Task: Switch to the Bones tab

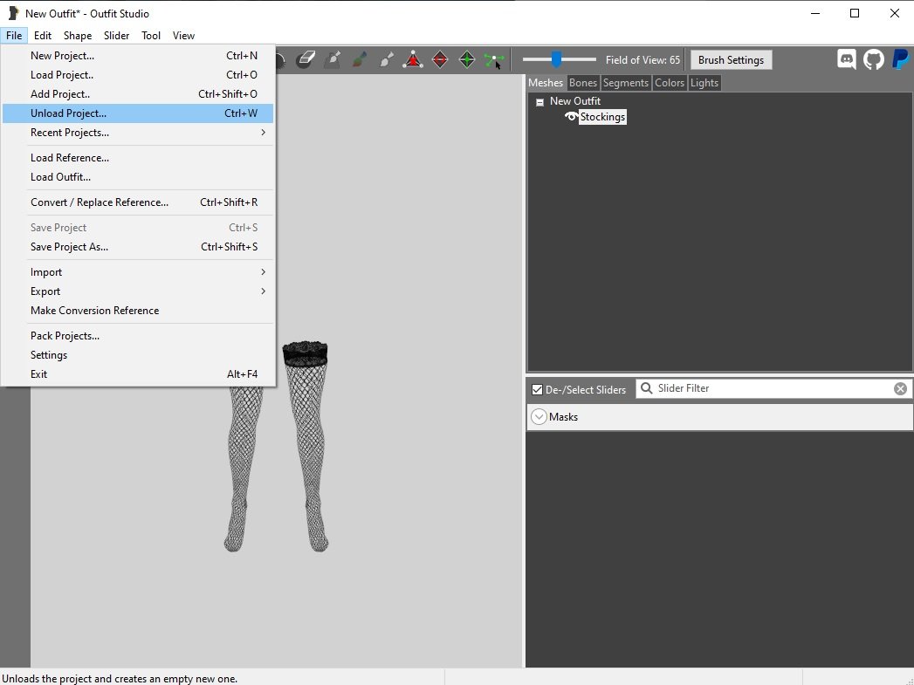Action: [583, 83]
